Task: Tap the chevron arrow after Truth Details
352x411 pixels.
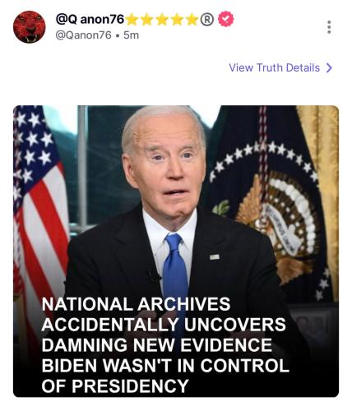Action: pos(329,67)
